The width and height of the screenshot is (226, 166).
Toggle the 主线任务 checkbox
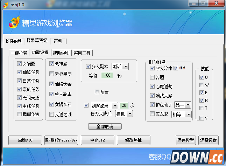[19, 106]
